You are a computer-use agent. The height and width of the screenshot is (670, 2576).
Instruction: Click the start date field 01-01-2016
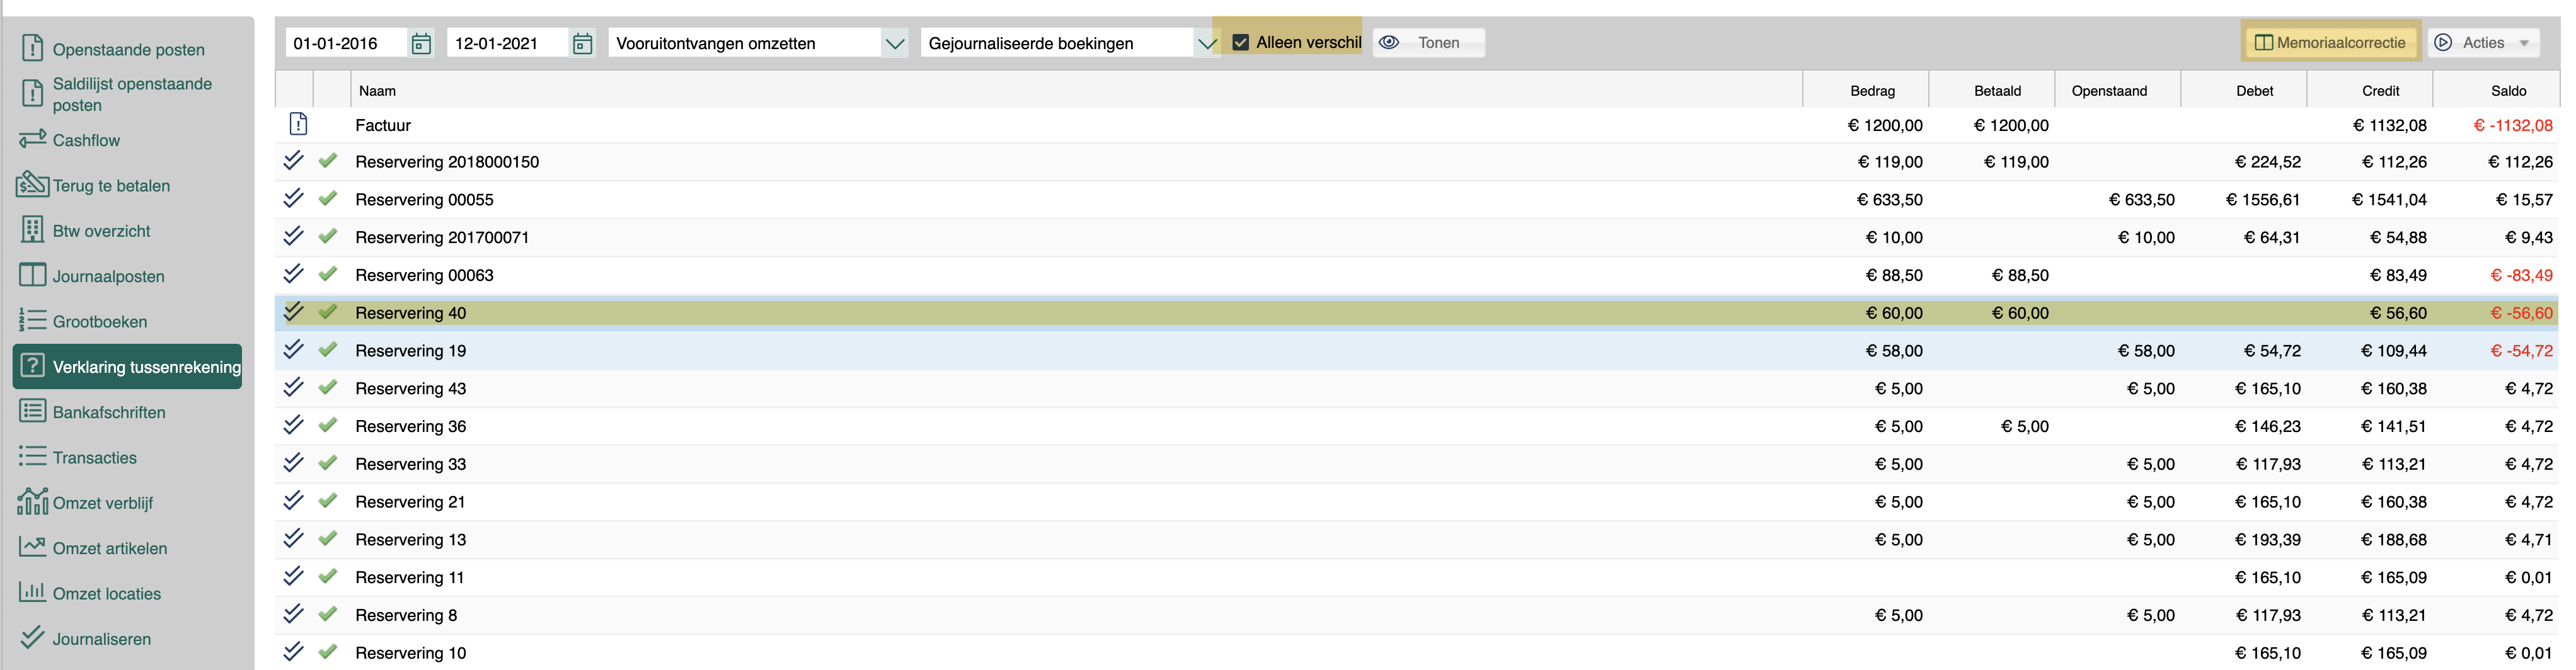pyautogui.click(x=347, y=43)
